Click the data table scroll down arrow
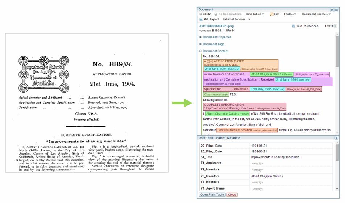This screenshot has width=345, height=203. click(337, 189)
